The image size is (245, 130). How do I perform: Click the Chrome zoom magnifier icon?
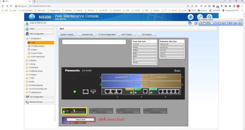click(x=188, y=6)
